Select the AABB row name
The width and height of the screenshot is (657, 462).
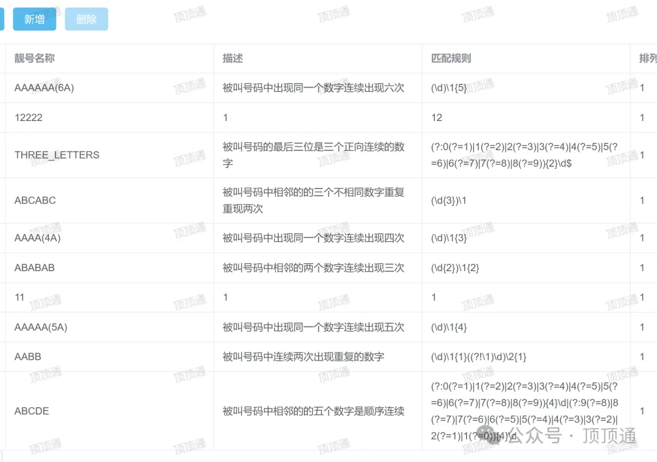[28, 357]
